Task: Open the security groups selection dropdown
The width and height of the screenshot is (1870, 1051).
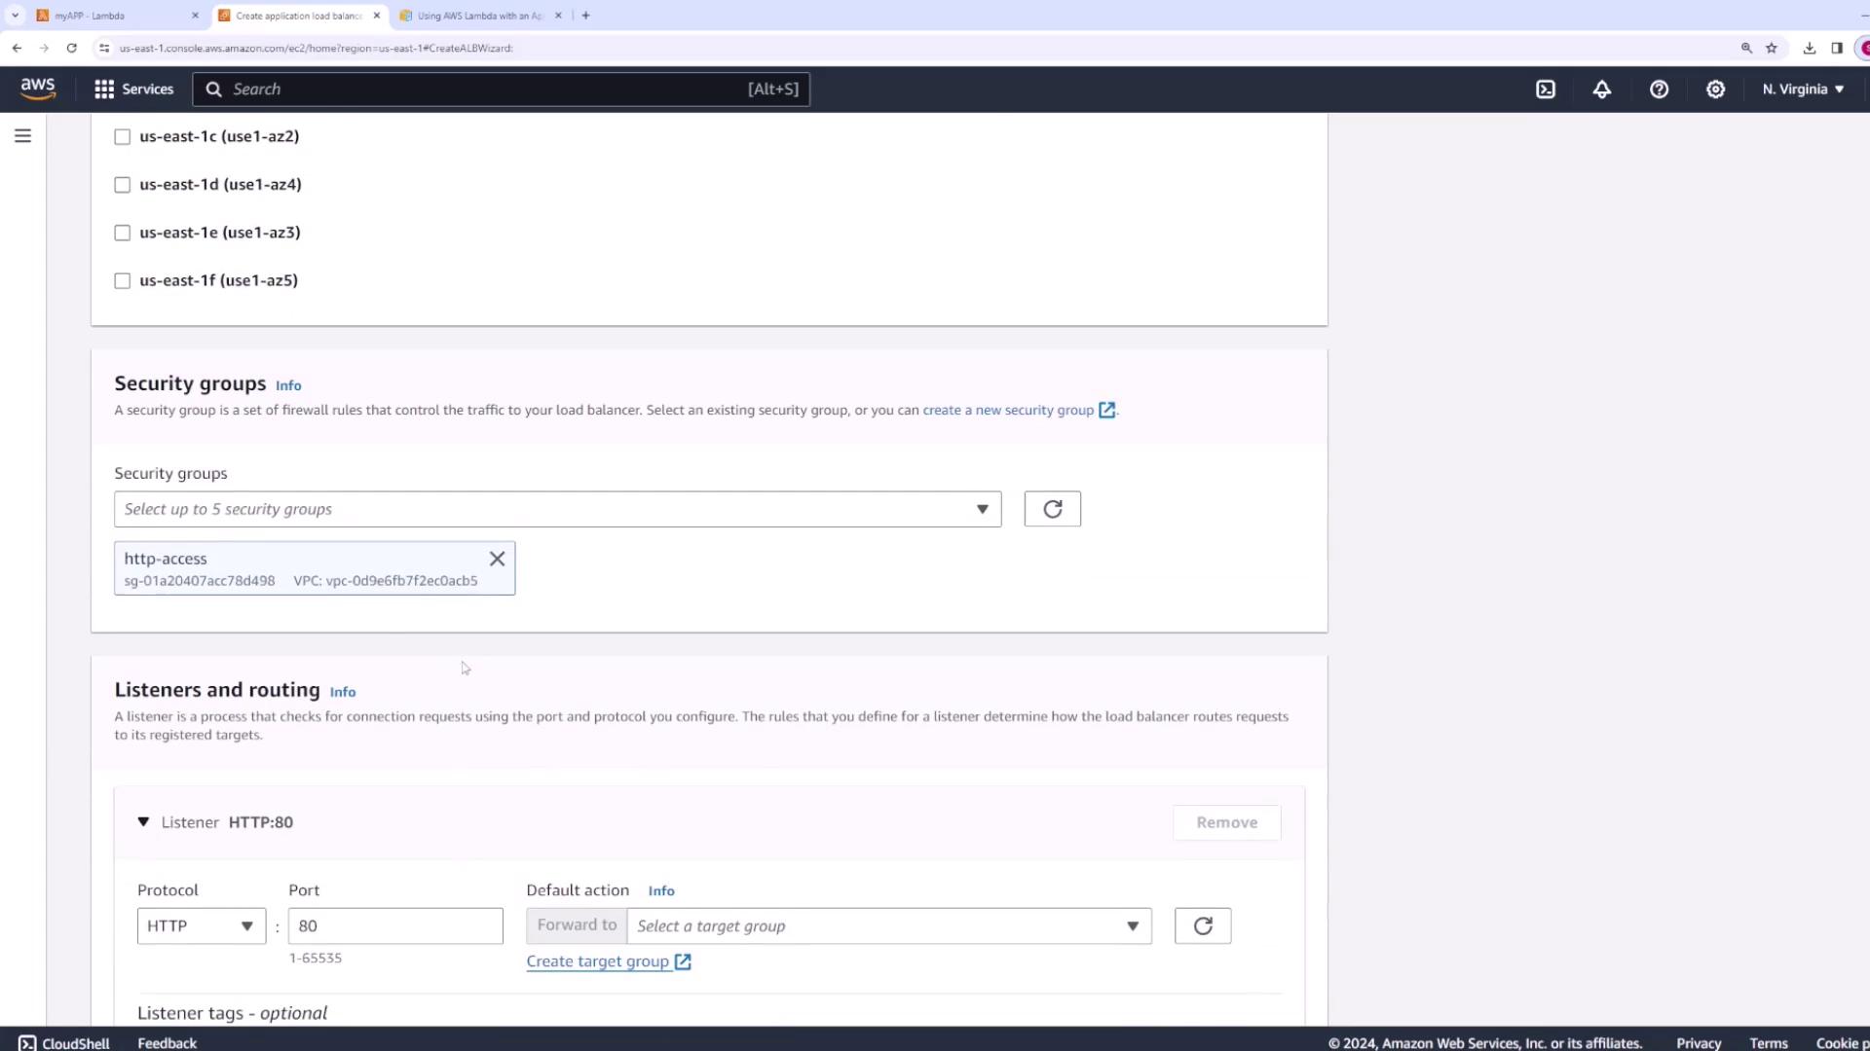Action: (x=557, y=509)
